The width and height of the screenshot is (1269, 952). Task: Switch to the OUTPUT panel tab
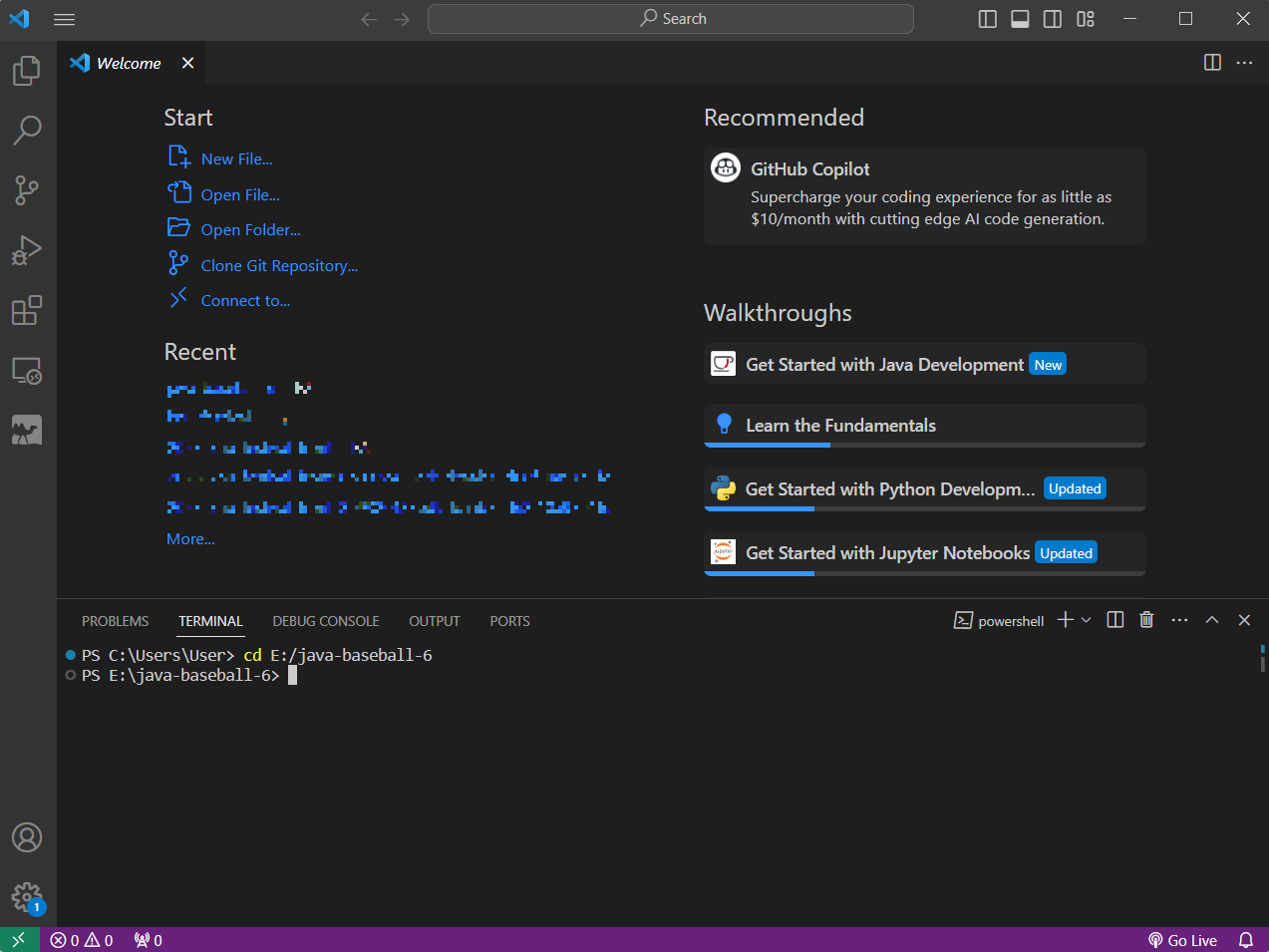[x=435, y=621]
